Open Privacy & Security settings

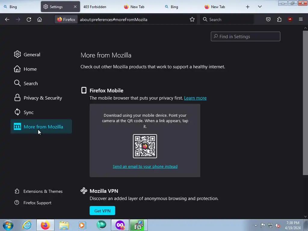click(41, 98)
